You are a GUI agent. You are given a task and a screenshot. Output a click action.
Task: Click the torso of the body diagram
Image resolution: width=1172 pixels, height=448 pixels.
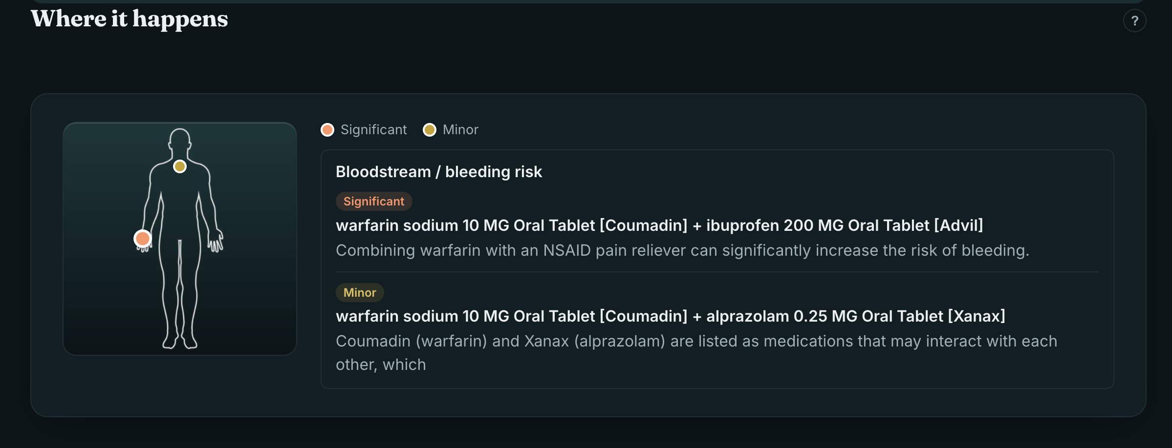coord(180,200)
